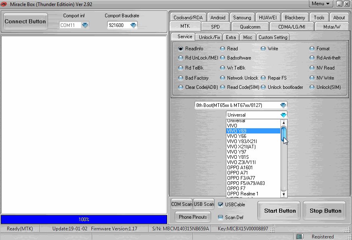Switch to Unlock/Fix sub-tab
Screen dimensions: 352x240
(x=209, y=37)
